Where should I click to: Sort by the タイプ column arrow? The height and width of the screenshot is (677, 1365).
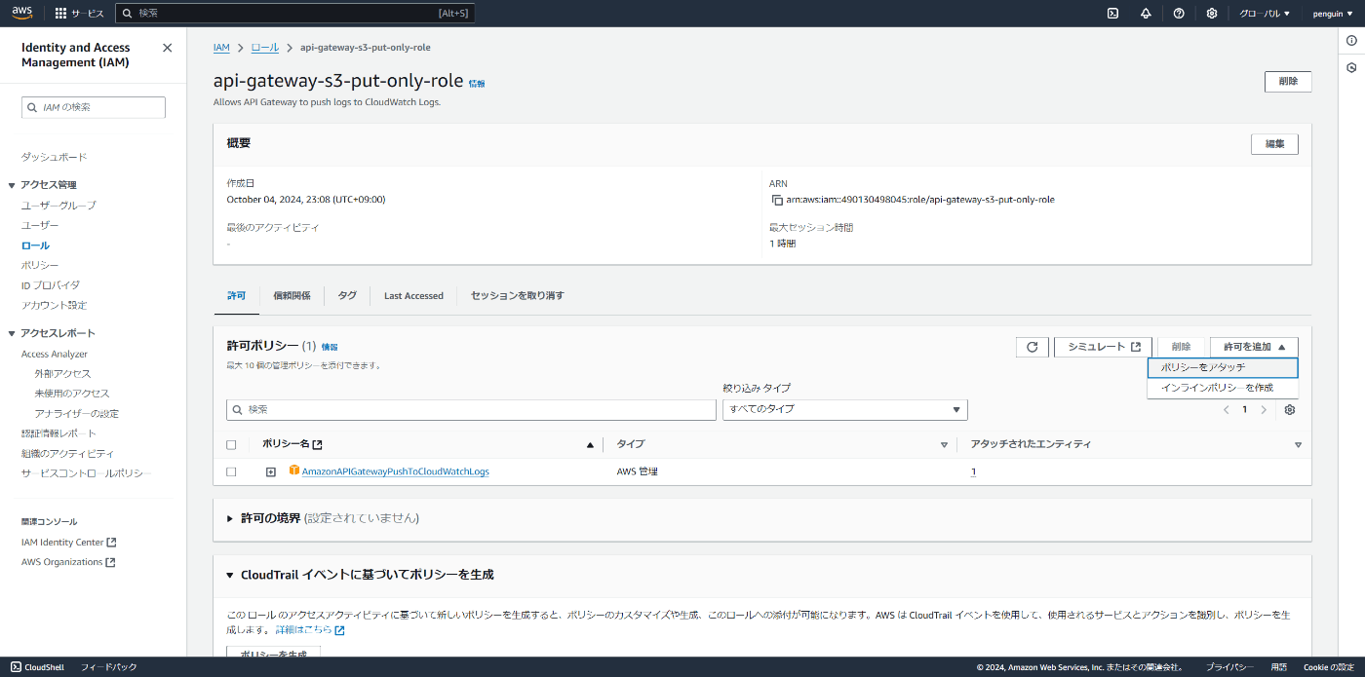point(944,445)
